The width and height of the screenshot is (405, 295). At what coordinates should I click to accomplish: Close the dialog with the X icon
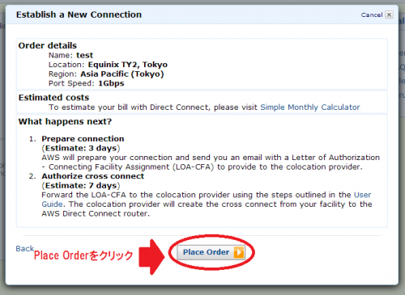click(x=389, y=15)
